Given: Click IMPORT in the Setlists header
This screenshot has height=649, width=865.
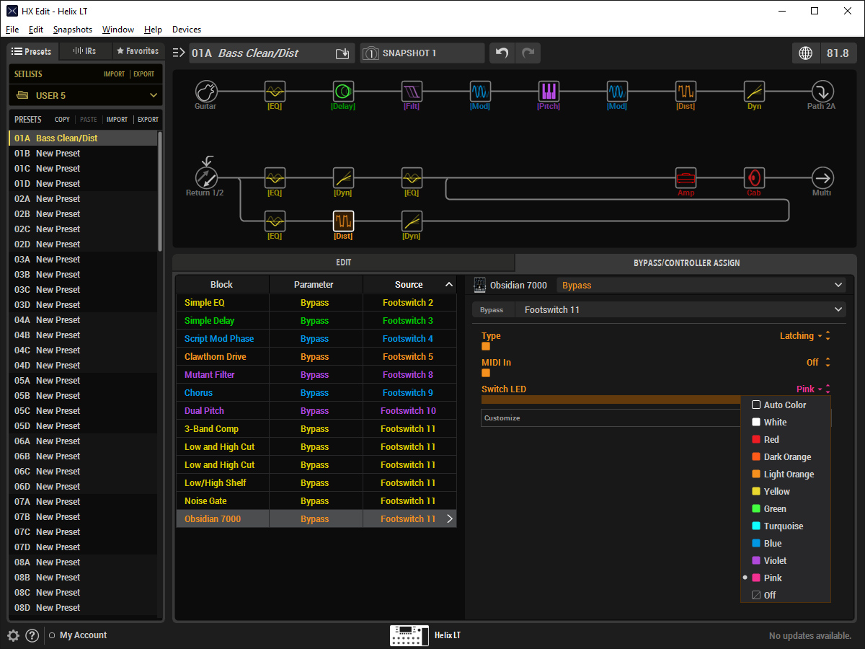Looking at the screenshot, I should coord(114,74).
